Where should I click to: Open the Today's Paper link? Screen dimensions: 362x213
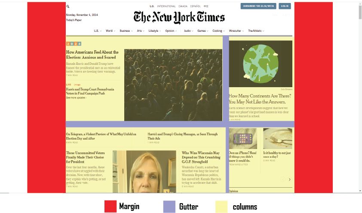(74, 20)
